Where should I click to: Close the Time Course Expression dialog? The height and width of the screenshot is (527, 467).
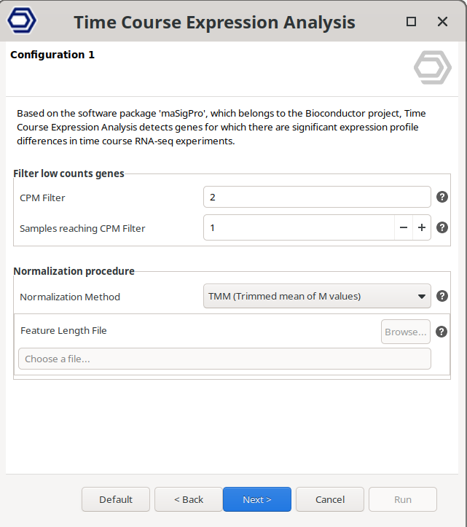pyautogui.click(x=442, y=22)
